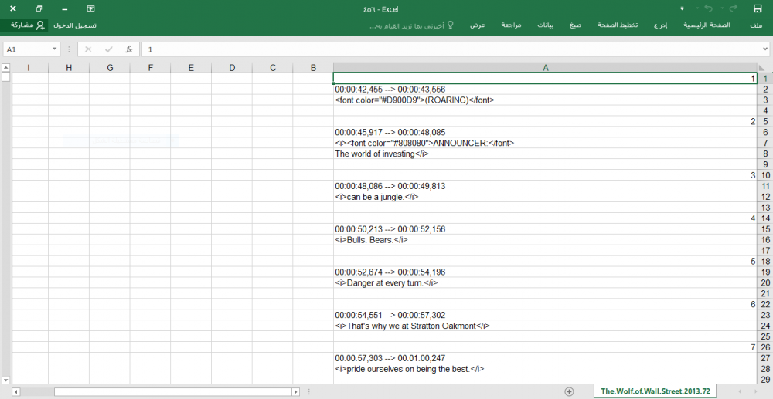Click cell 'Bulls. Bears.'
773x399 pixels.
click(545, 239)
